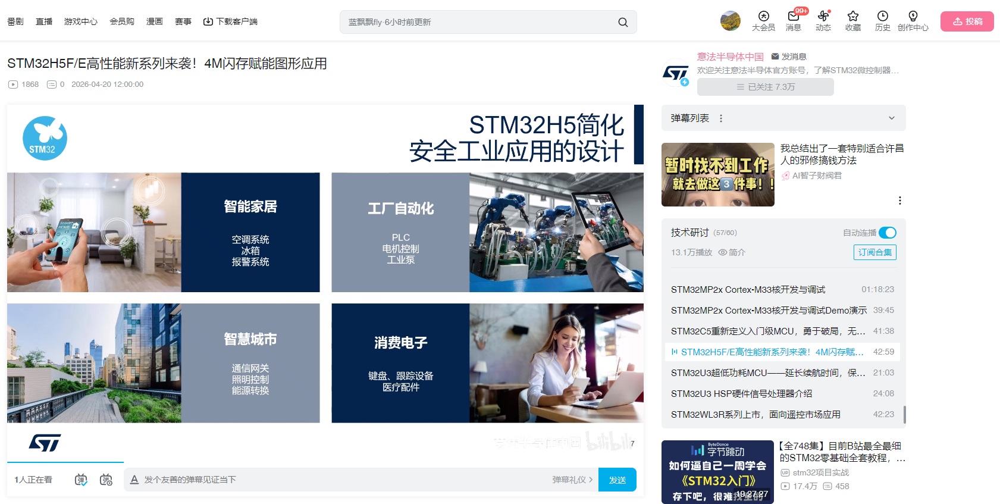
Task: Open the 消息 messages icon
Action: (x=794, y=21)
